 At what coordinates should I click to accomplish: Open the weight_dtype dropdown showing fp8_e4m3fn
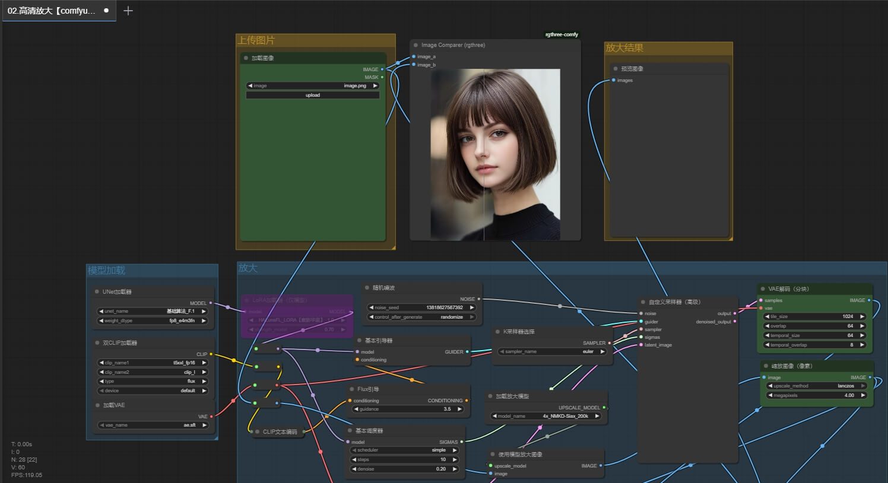pos(153,320)
